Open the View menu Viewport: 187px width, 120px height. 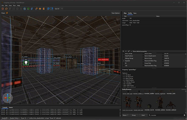point(10,5)
